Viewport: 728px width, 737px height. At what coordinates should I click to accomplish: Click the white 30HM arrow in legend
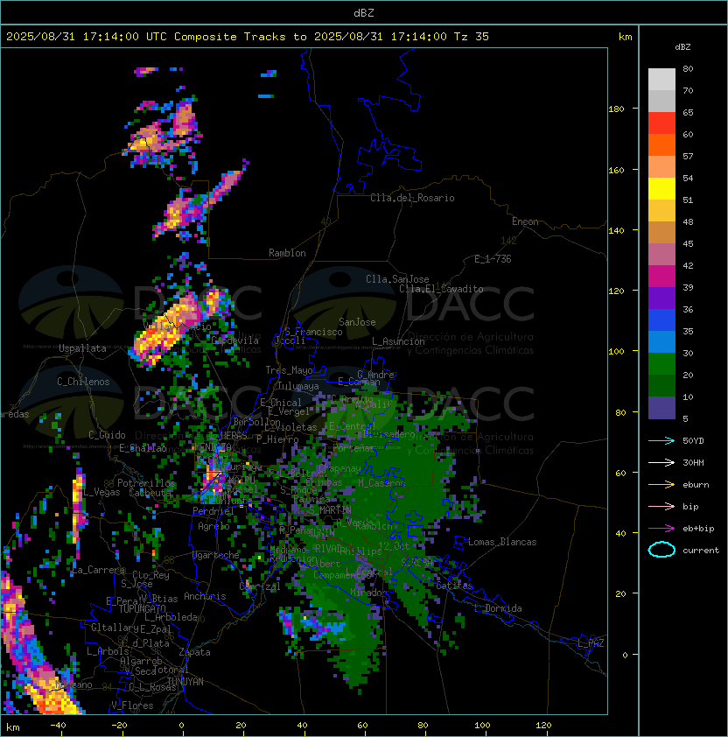point(661,462)
